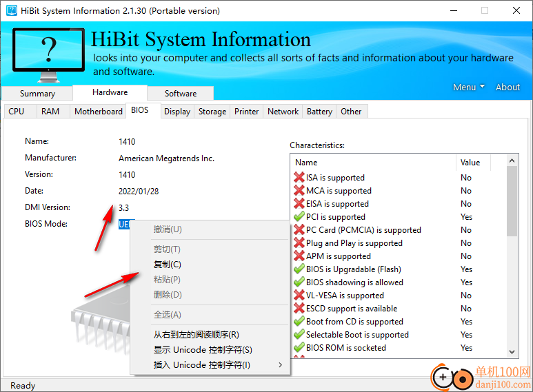
Task: Click the Characteristics vertical scrollbar thumb
Action: [x=512, y=201]
